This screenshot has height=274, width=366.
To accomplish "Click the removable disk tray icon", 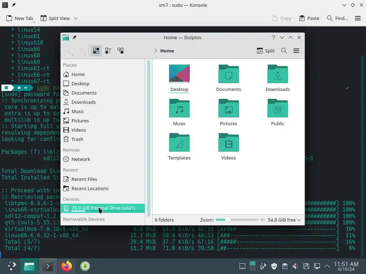I will click(x=306, y=266).
